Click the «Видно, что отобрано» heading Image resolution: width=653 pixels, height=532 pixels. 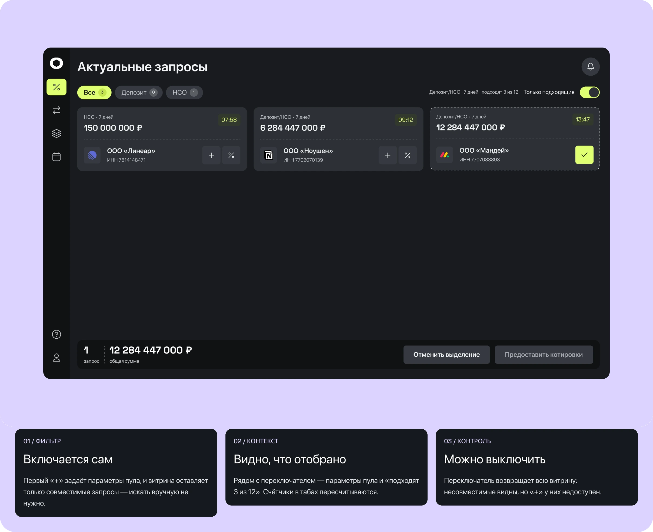pyautogui.click(x=290, y=459)
